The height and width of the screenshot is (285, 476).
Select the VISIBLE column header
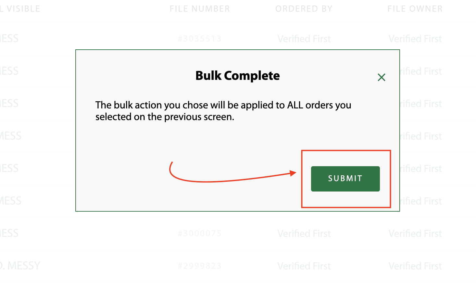pos(20,9)
